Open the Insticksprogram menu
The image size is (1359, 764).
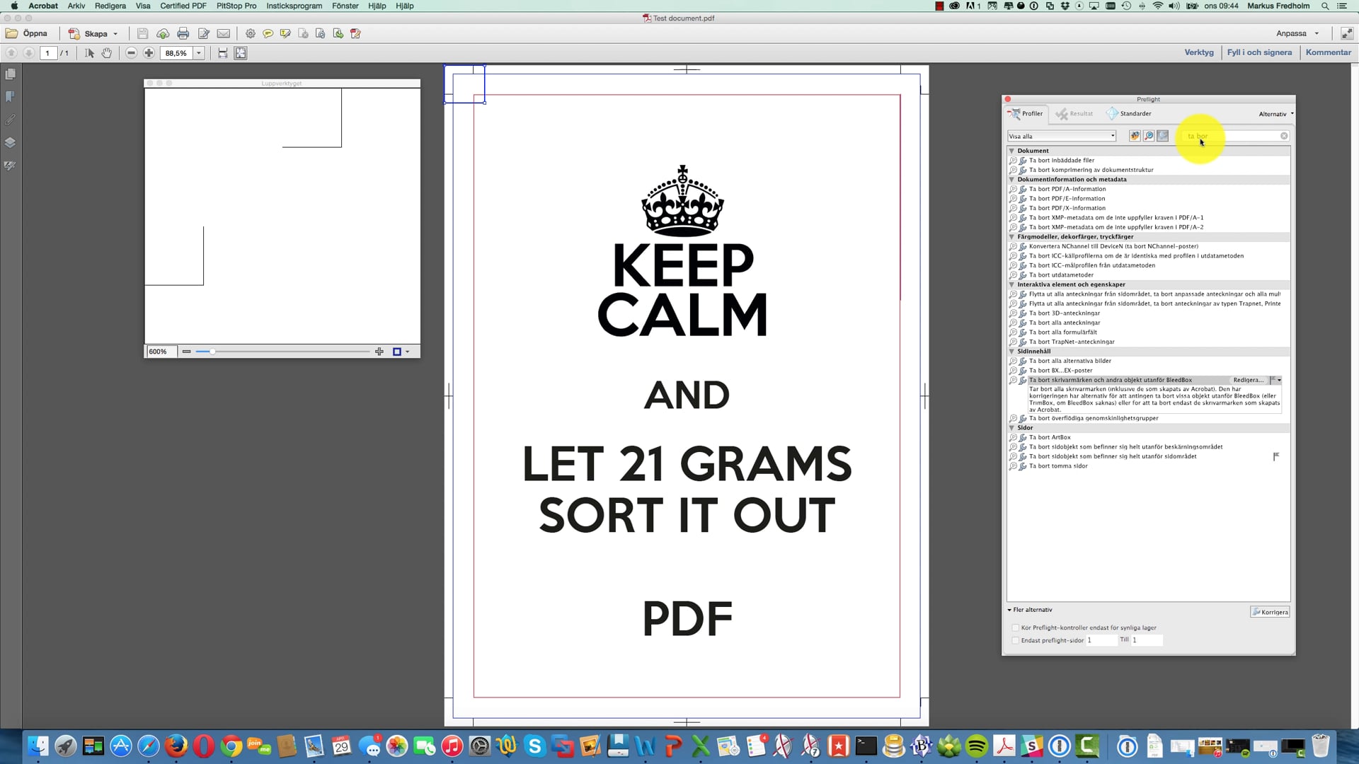(x=294, y=6)
